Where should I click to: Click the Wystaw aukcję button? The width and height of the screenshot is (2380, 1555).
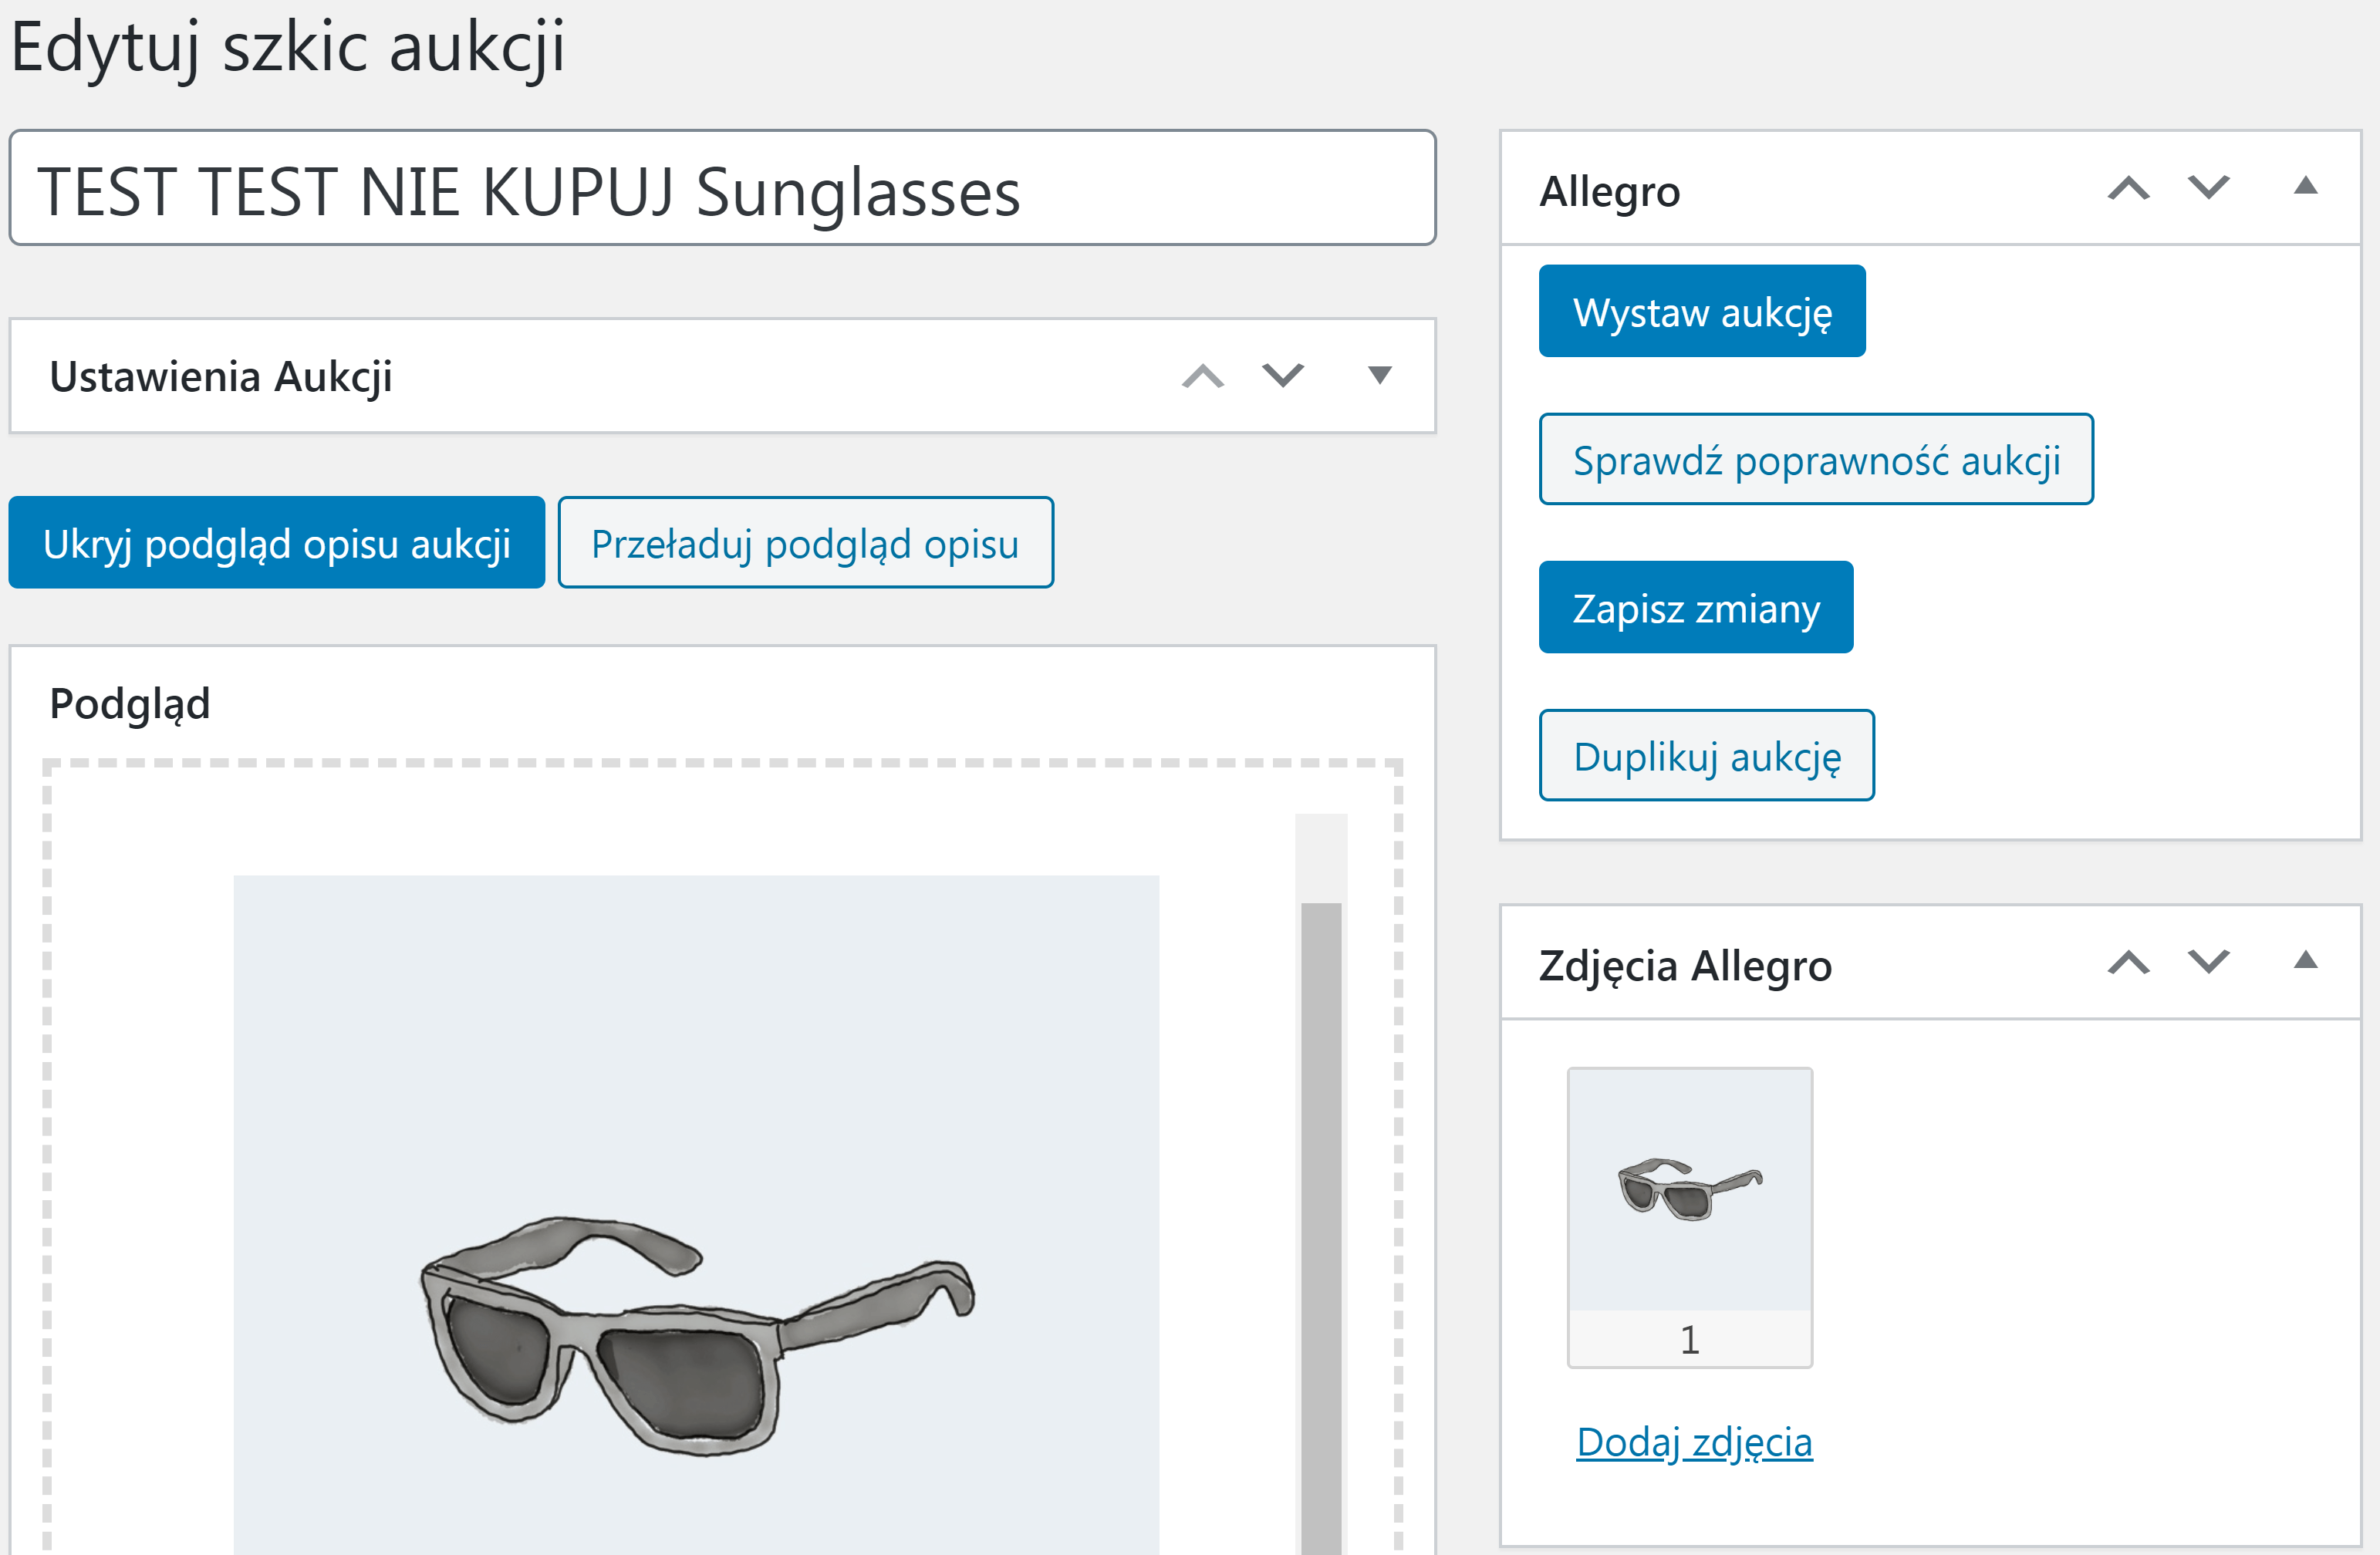click(x=1702, y=311)
